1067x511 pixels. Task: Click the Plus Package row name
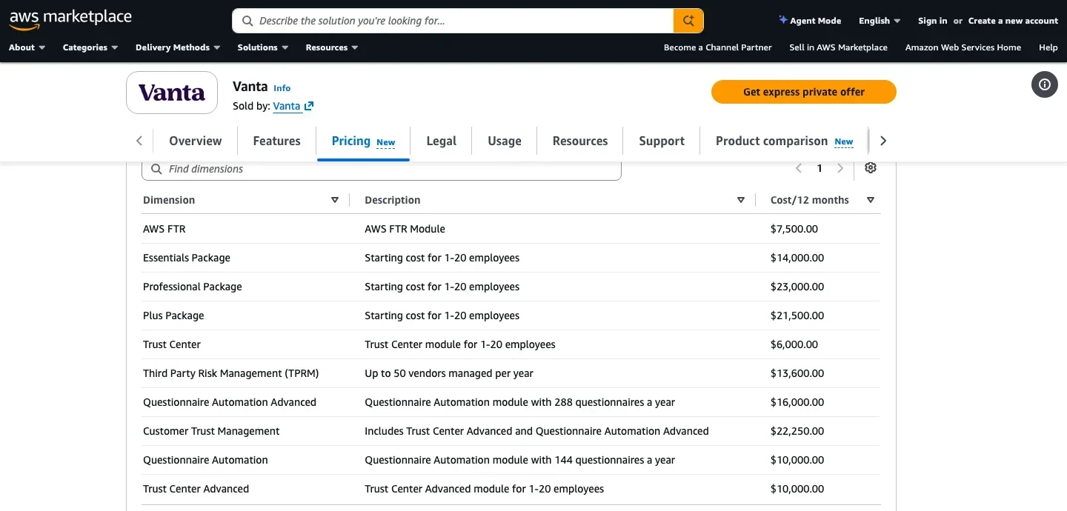173,315
